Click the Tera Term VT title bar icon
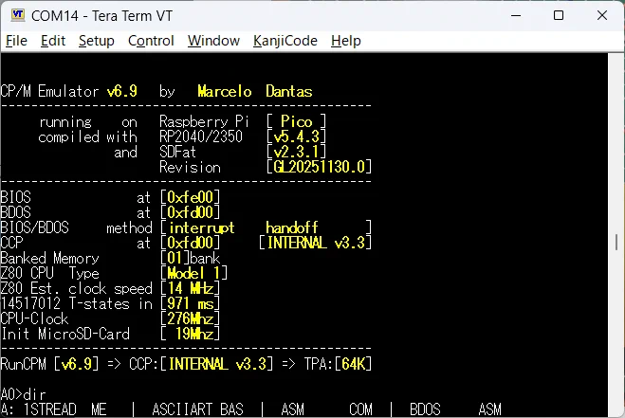 [17, 15]
